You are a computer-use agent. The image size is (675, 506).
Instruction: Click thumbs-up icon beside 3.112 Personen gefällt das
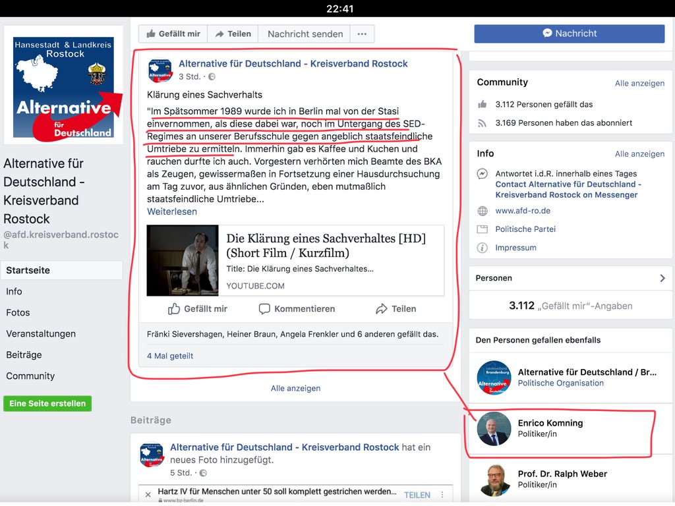pos(482,104)
